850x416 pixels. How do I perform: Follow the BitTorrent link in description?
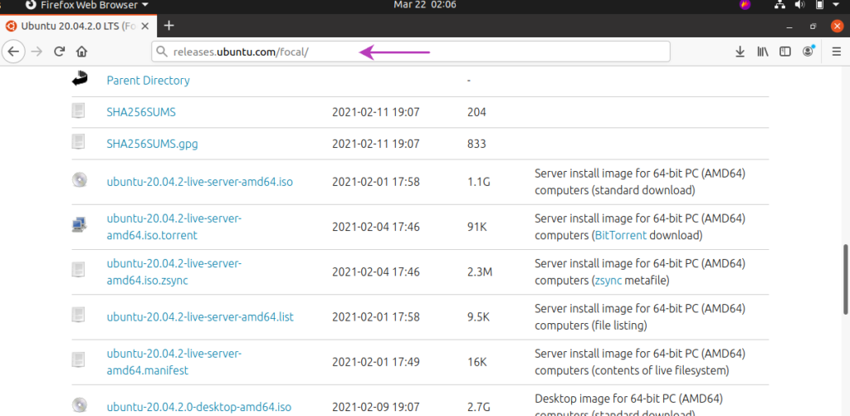(621, 235)
